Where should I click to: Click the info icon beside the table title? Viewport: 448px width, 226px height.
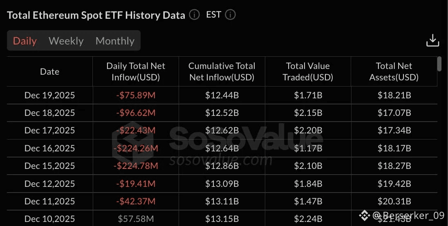coord(194,15)
